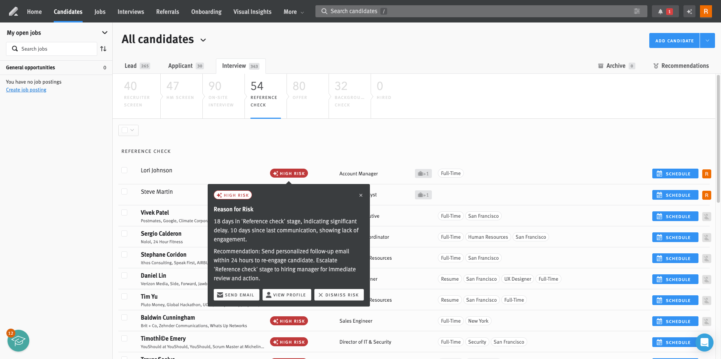Open the notifications bell icon
Screen dimensions: 721x359
660,12
